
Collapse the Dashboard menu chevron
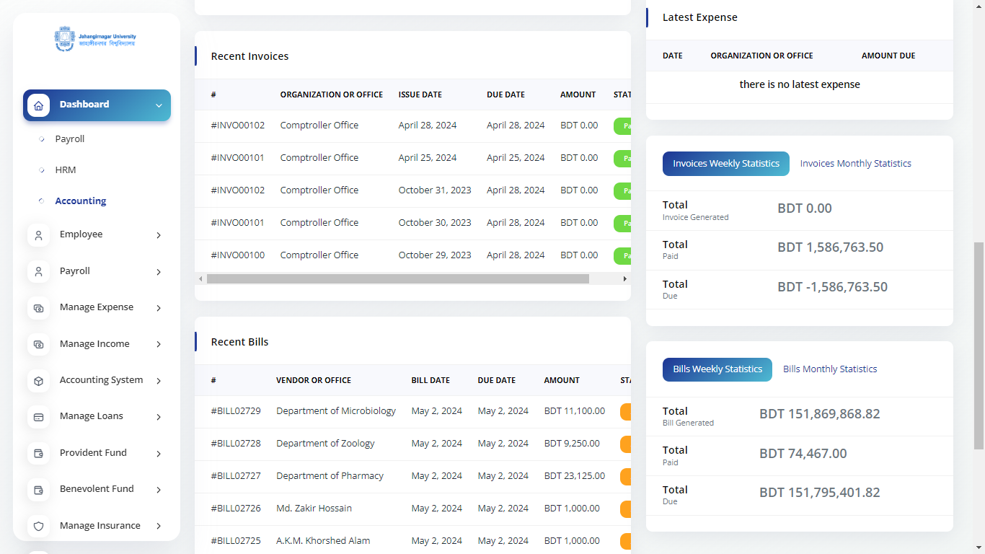tap(159, 106)
